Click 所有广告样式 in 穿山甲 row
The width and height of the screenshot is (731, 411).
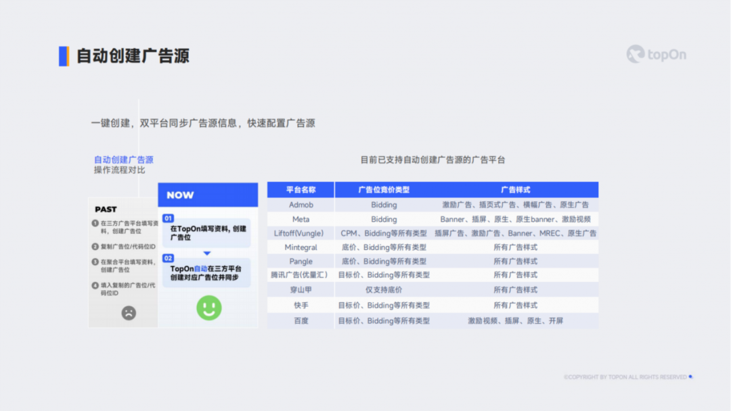pyautogui.click(x=515, y=289)
